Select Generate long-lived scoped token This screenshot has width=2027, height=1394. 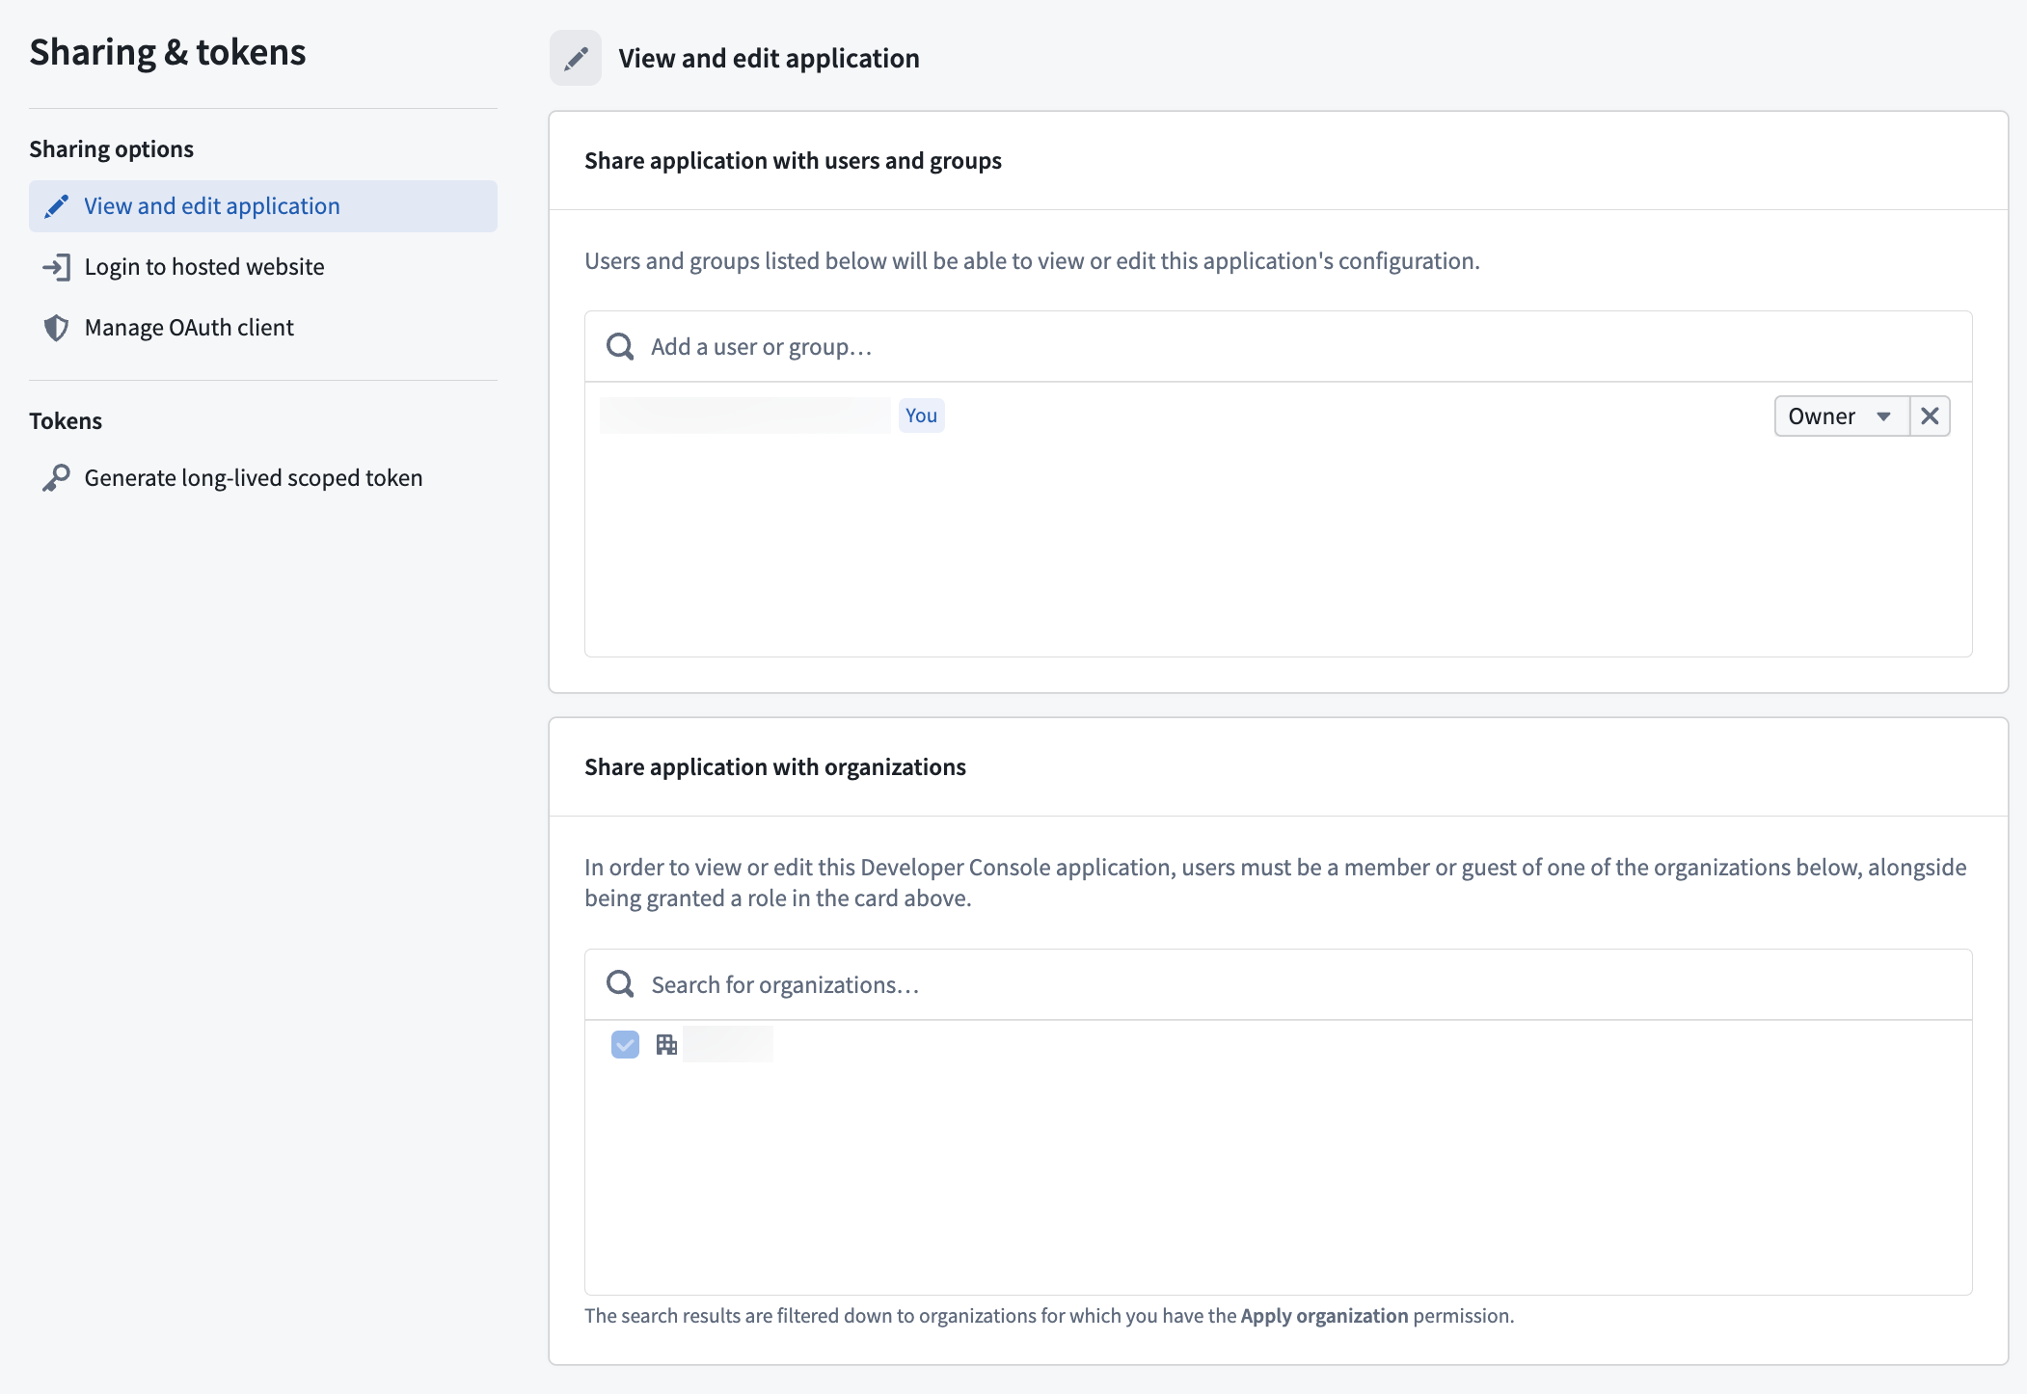[x=253, y=477]
